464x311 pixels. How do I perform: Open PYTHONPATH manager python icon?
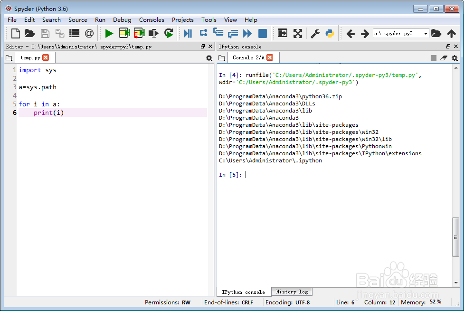tap(330, 33)
